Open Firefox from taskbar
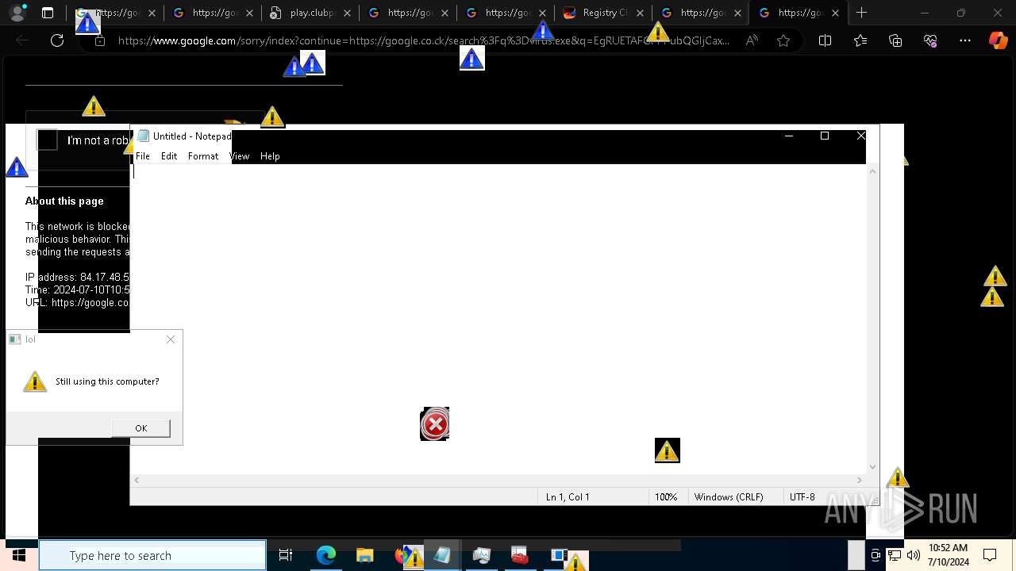The height and width of the screenshot is (571, 1016). pyautogui.click(x=402, y=555)
